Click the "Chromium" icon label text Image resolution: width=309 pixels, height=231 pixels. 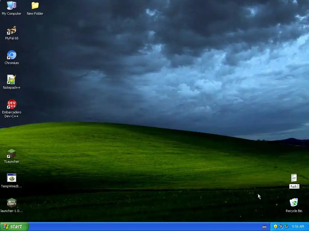12,63
